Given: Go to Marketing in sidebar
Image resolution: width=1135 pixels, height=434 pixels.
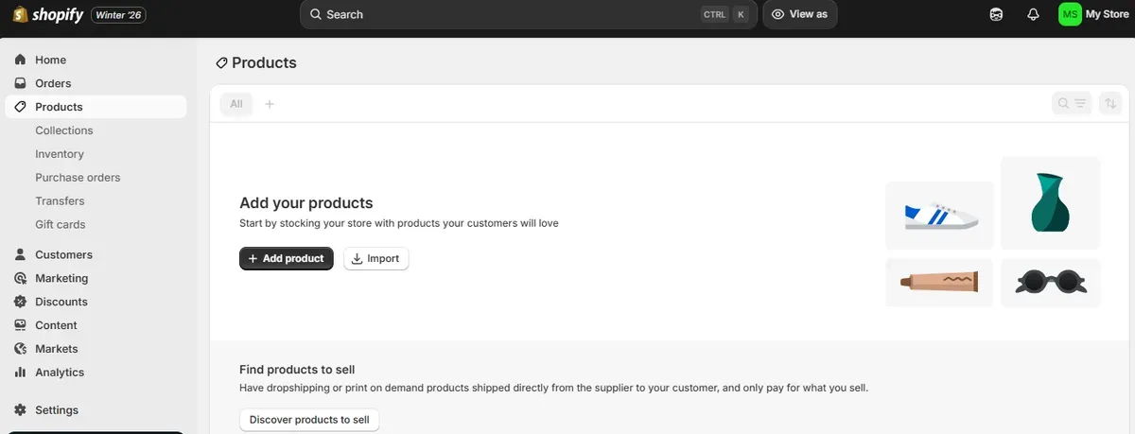Looking at the screenshot, I should tap(96, 278).
